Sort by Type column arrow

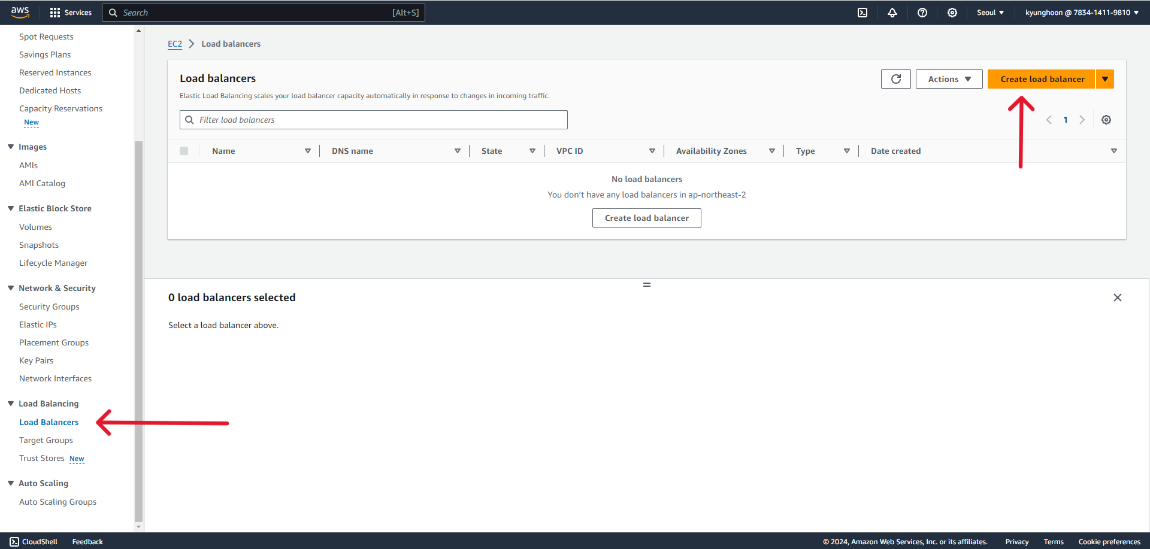pos(847,151)
